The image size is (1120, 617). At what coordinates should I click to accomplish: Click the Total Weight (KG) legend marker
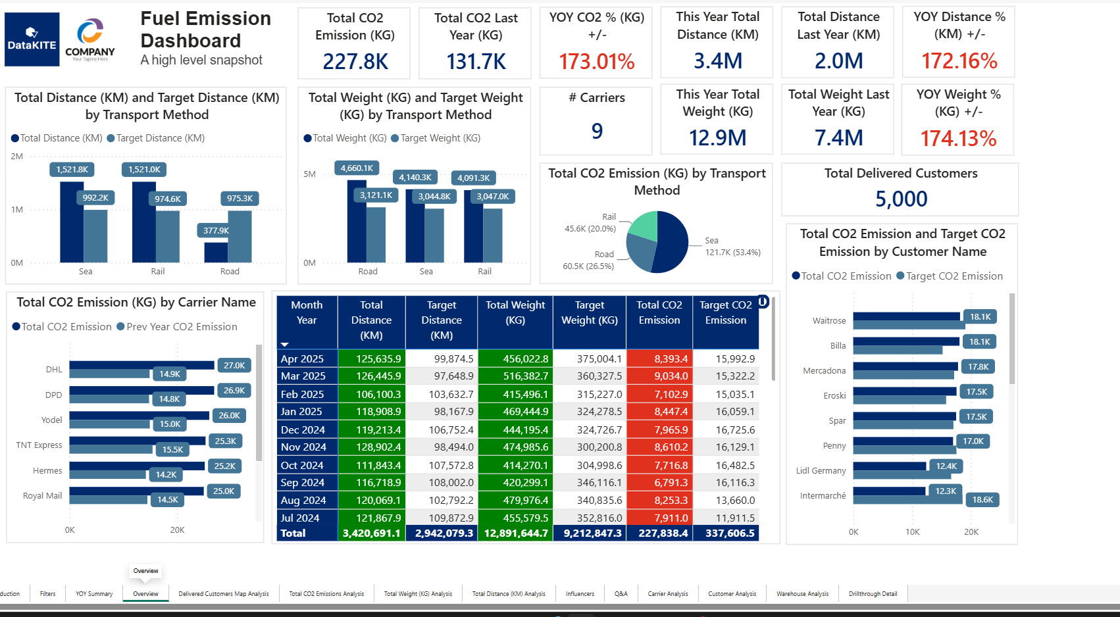tap(307, 138)
